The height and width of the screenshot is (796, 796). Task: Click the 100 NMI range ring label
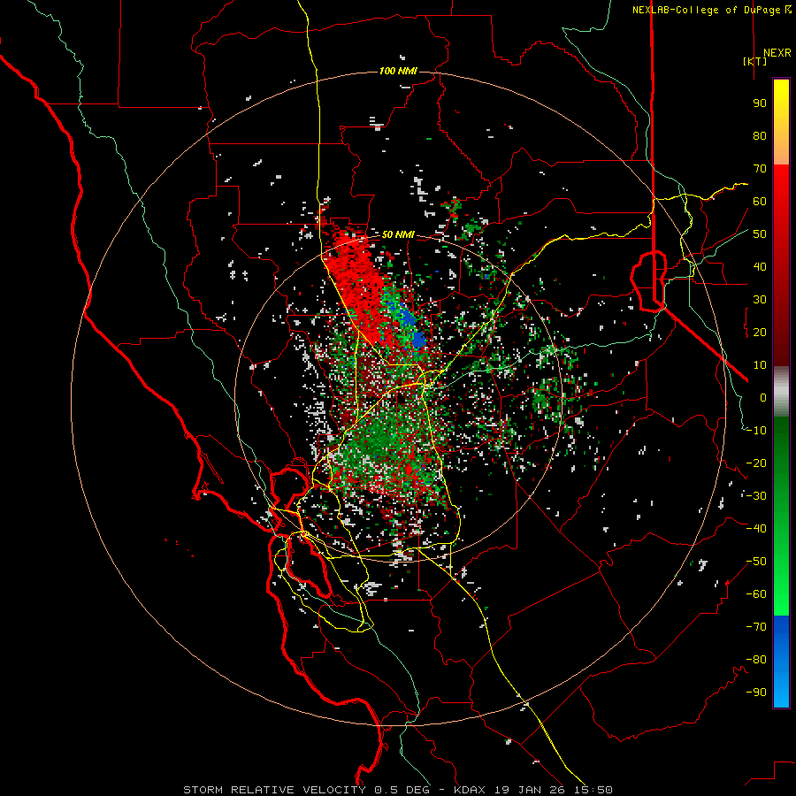(x=398, y=71)
